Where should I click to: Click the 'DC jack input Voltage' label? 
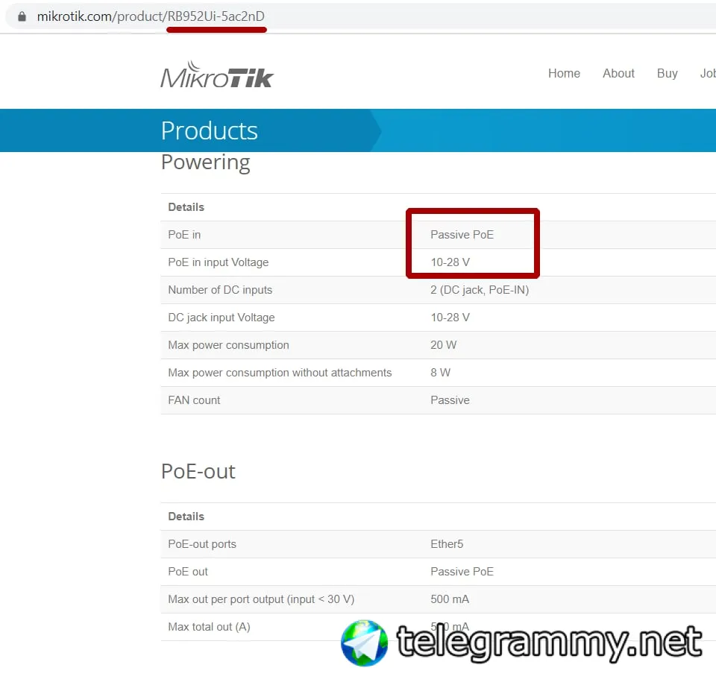(222, 318)
